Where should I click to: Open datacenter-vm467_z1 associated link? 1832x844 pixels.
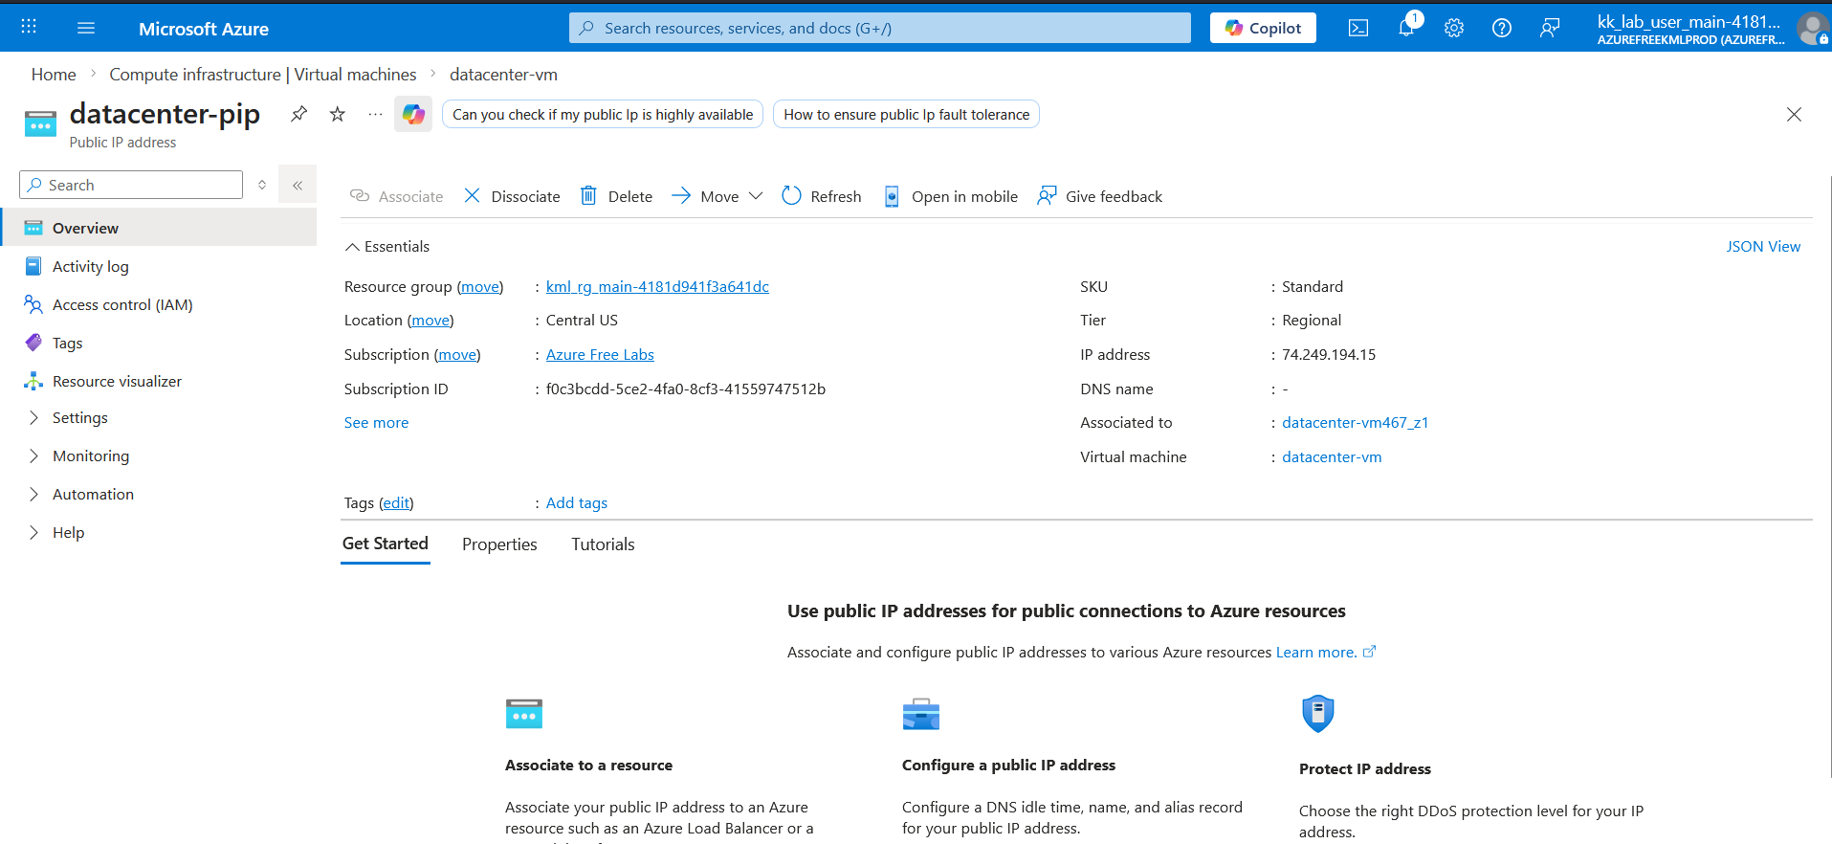coord(1355,423)
